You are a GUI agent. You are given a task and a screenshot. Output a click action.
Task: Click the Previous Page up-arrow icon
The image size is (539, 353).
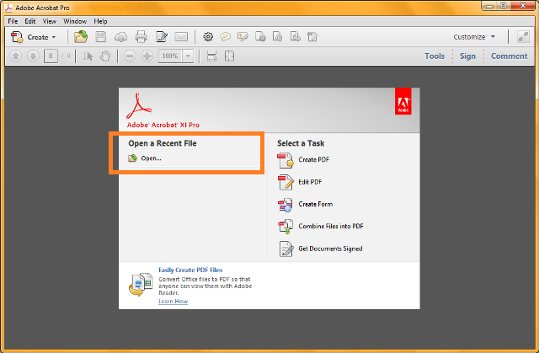tap(15, 56)
